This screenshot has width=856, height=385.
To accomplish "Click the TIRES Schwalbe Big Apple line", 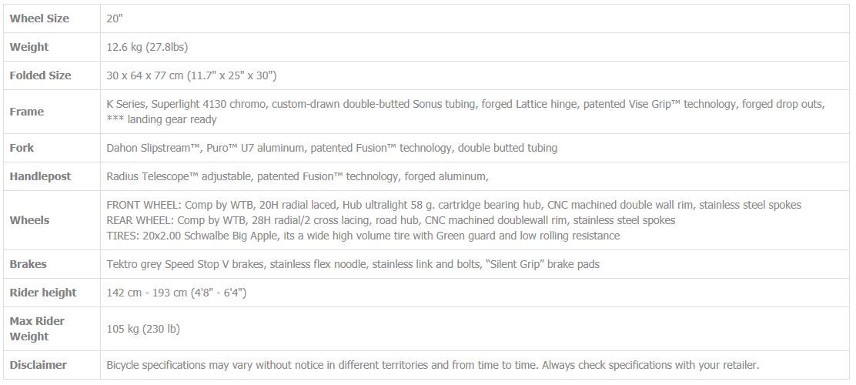I will [363, 236].
